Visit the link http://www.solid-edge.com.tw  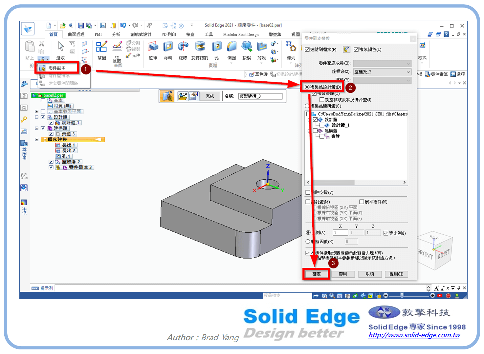click(415, 335)
